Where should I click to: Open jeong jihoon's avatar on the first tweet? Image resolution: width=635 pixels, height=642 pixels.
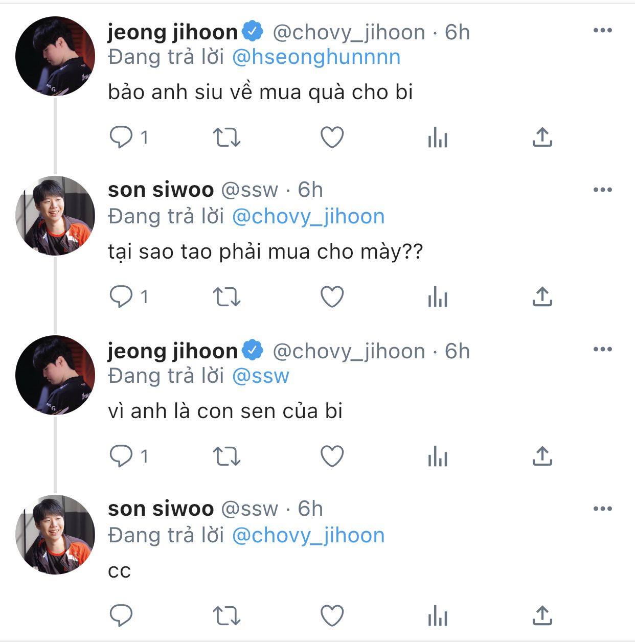[x=55, y=56]
